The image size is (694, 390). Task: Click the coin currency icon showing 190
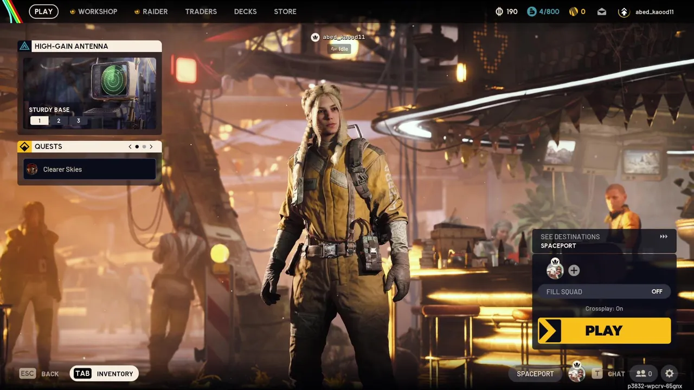499,11
